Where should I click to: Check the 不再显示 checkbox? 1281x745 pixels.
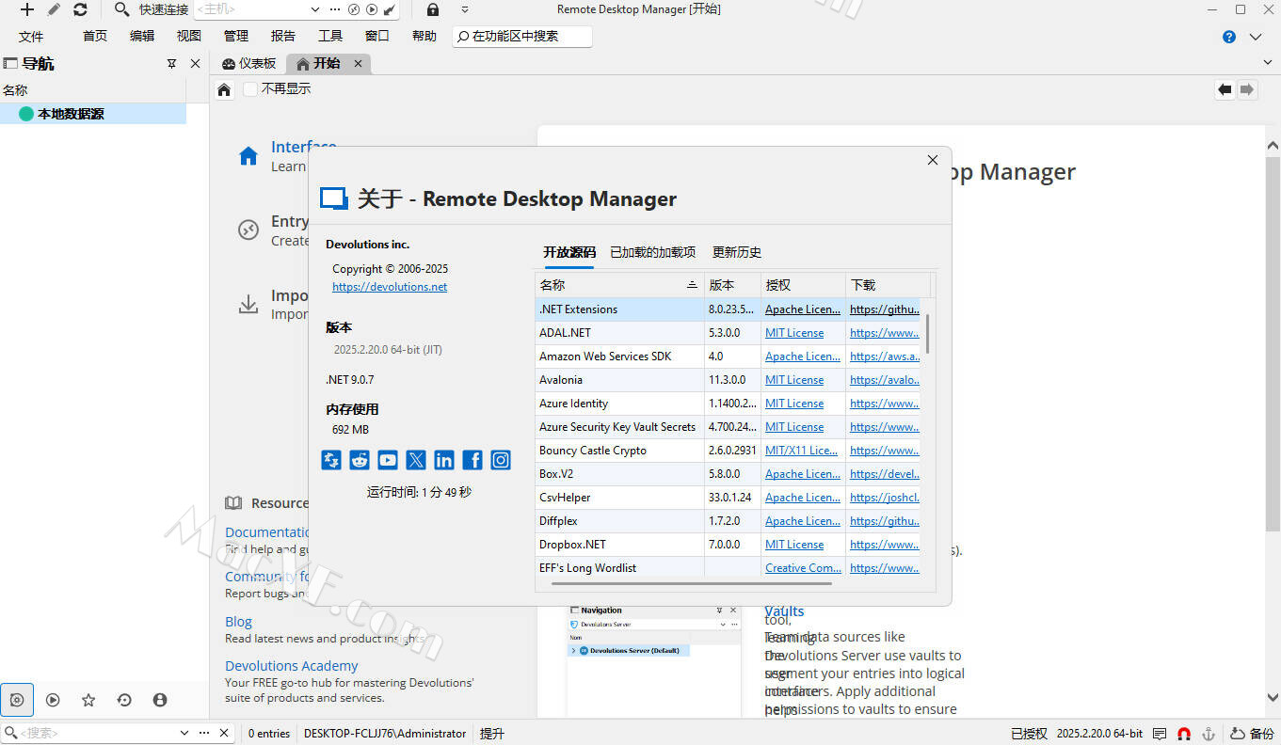tap(250, 89)
